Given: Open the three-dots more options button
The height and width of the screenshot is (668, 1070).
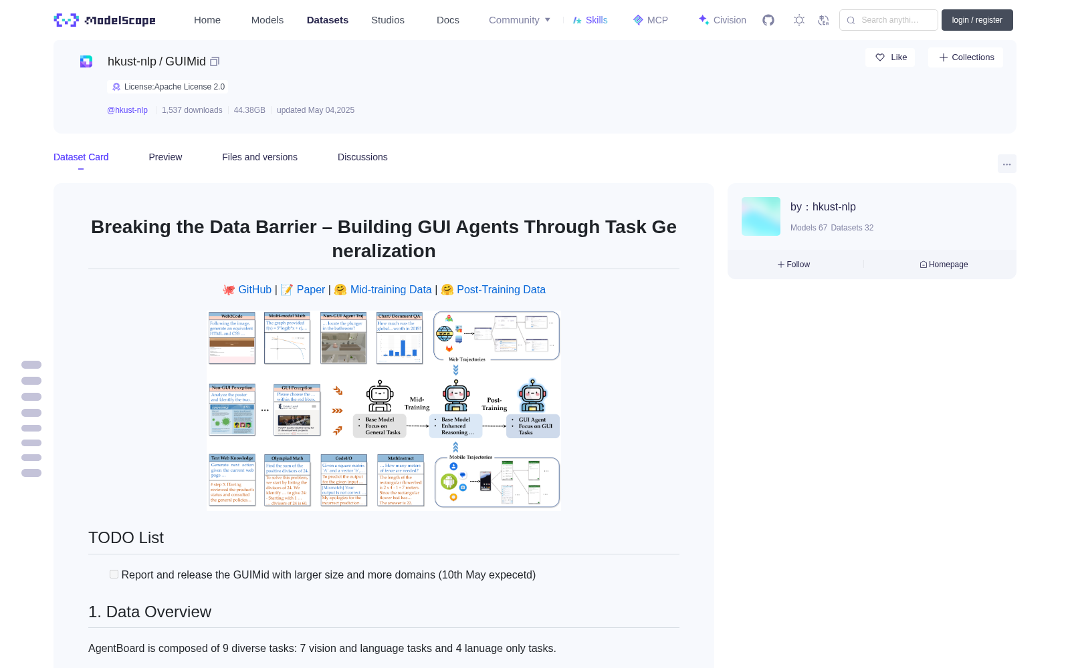Looking at the screenshot, I should coord(1007,164).
